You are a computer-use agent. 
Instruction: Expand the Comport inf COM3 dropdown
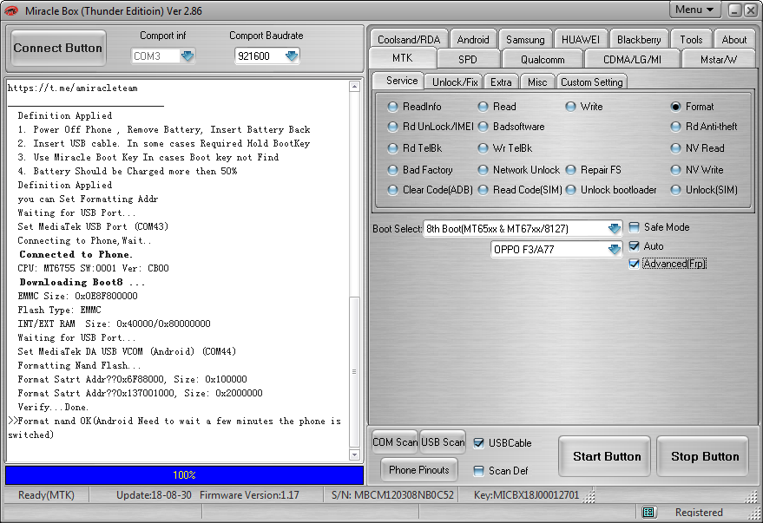187,56
